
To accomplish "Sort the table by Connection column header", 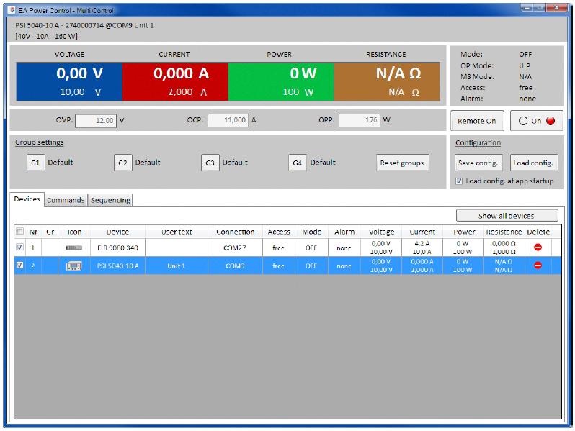I will pyautogui.click(x=236, y=232).
